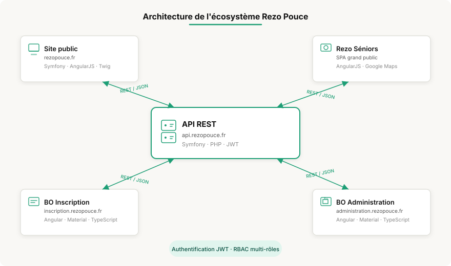Click the monitor icon in Site public card
Image resolution: width=451 pixels, height=266 pixels.
[33, 49]
